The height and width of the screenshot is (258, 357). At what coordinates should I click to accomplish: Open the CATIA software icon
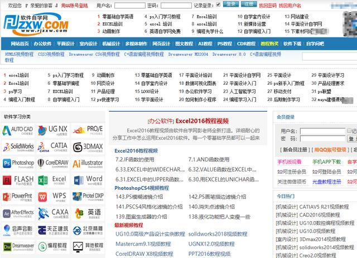53,147
